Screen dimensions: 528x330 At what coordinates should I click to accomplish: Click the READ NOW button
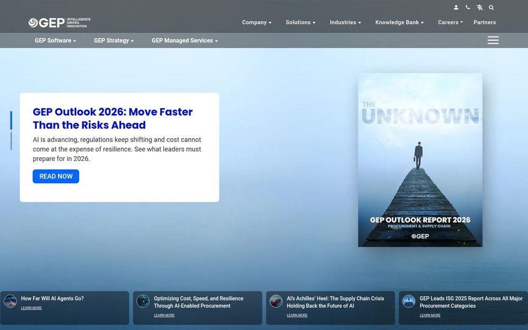(56, 176)
